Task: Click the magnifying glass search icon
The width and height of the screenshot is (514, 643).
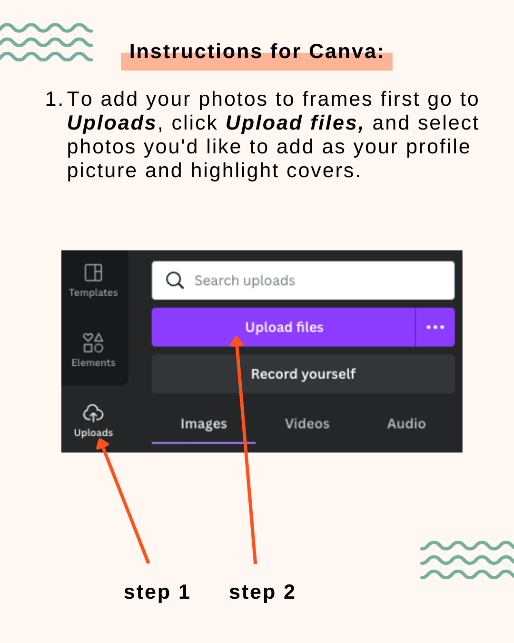Action: click(175, 280)
